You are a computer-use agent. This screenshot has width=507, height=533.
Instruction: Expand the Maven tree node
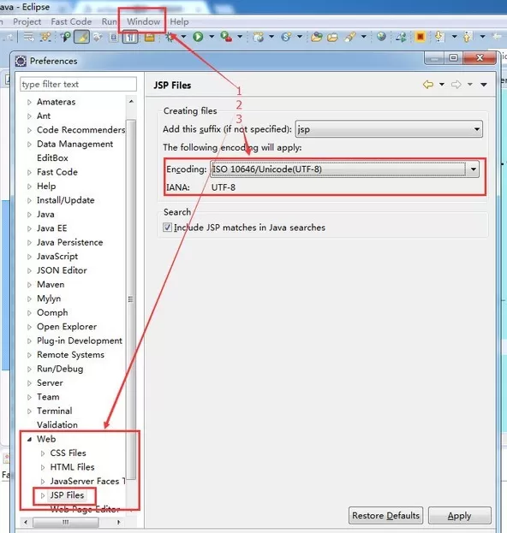tap(29, 285)
